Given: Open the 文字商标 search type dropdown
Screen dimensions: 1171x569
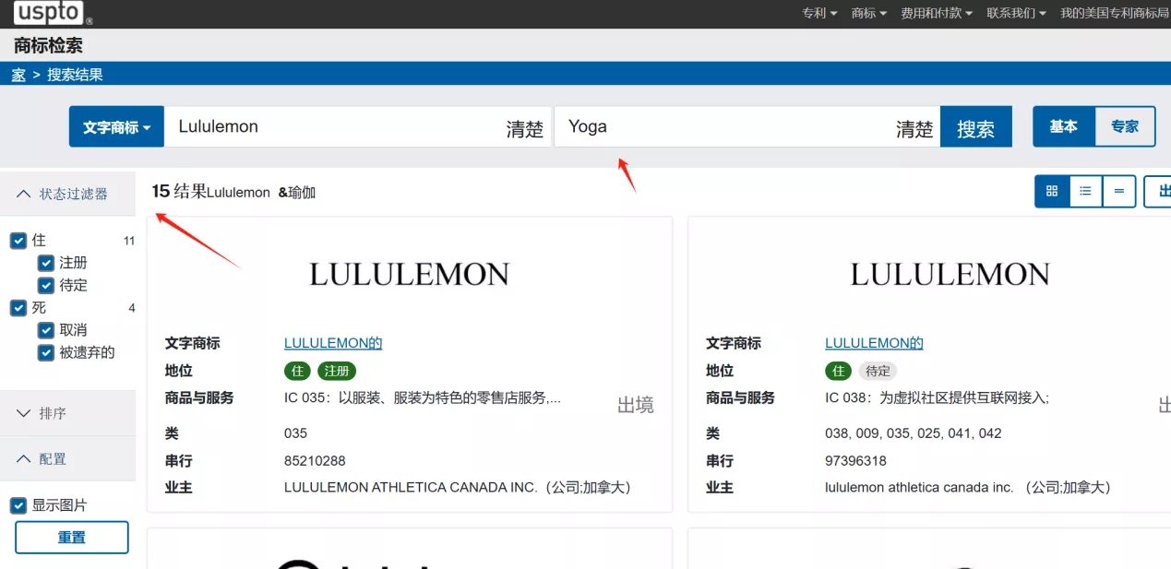Looking at the screenshot, I should 116,127.
